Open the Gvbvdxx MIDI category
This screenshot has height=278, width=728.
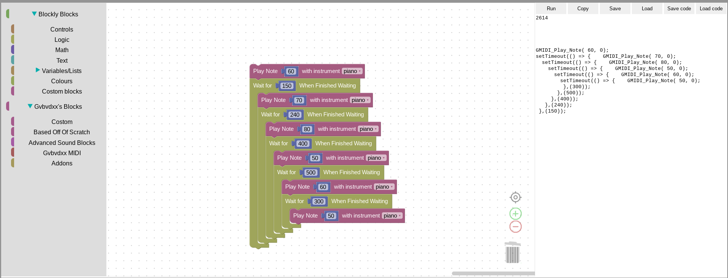pyautogui.click(x=61, y=153)
